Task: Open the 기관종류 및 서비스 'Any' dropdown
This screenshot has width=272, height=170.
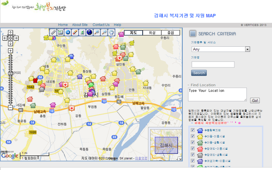Action: click(x=221, y=49)
